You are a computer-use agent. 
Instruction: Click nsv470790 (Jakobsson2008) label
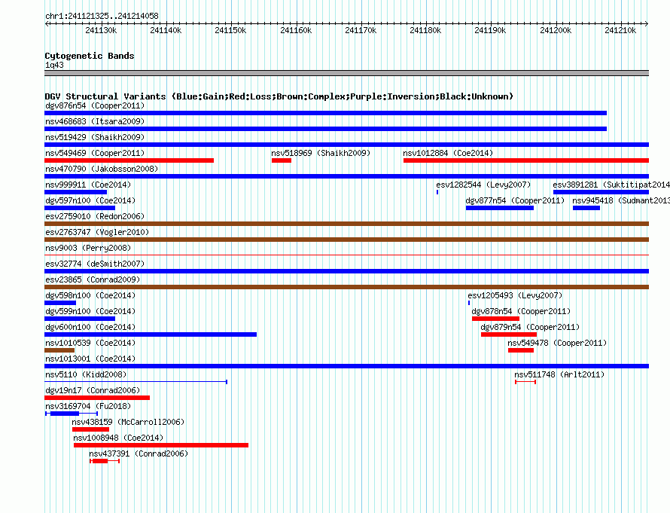click(102, 169)
